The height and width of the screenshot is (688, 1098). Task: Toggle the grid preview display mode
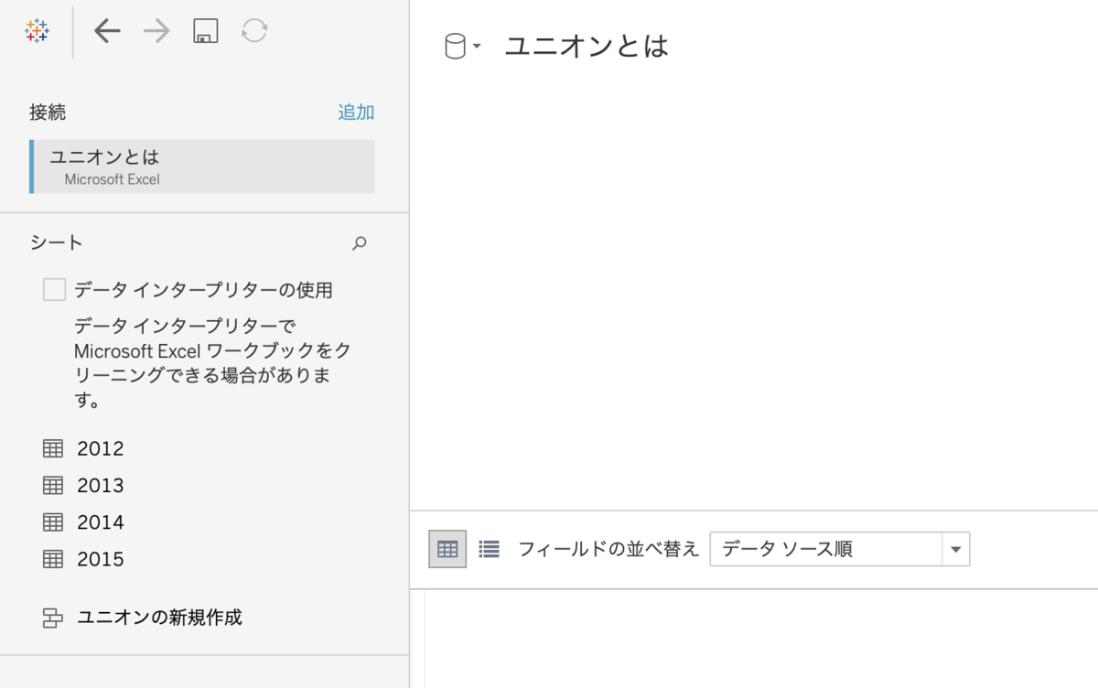coord(446,549)
